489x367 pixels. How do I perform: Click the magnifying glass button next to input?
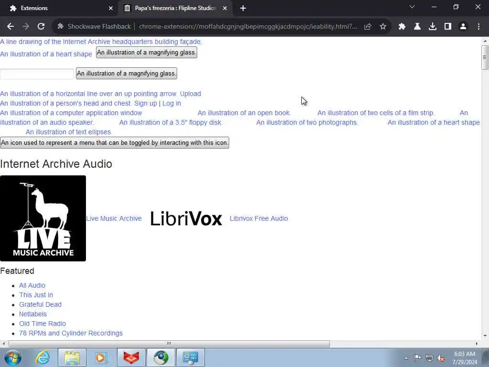click(x=127, y=73)
